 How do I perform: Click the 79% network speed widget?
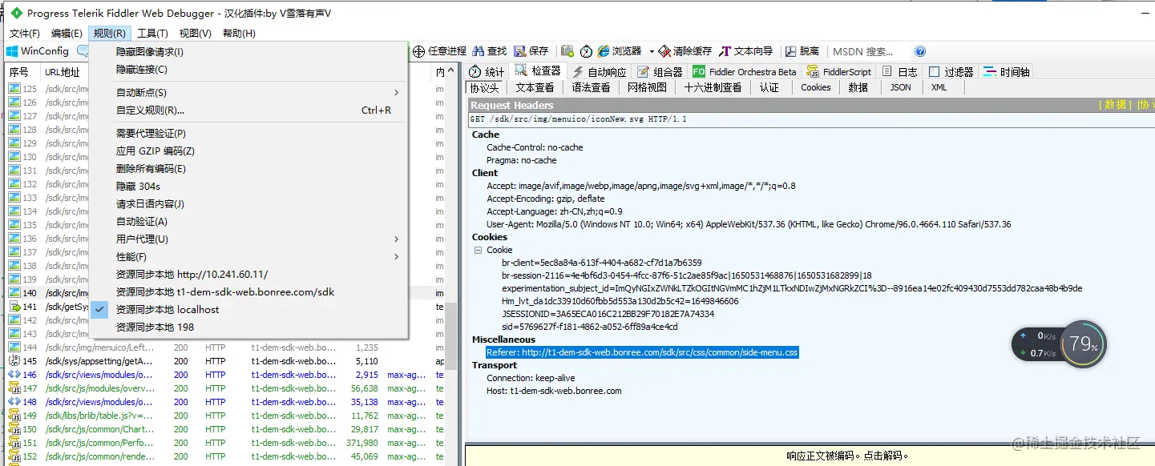pos(1060,344)
